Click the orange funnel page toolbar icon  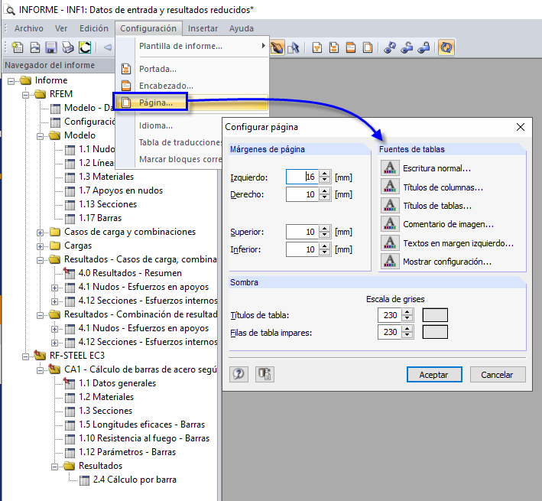coord(317,47)
